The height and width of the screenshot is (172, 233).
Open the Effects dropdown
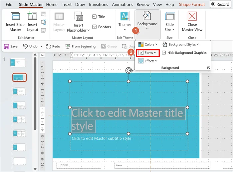click(x=148, y=61)
